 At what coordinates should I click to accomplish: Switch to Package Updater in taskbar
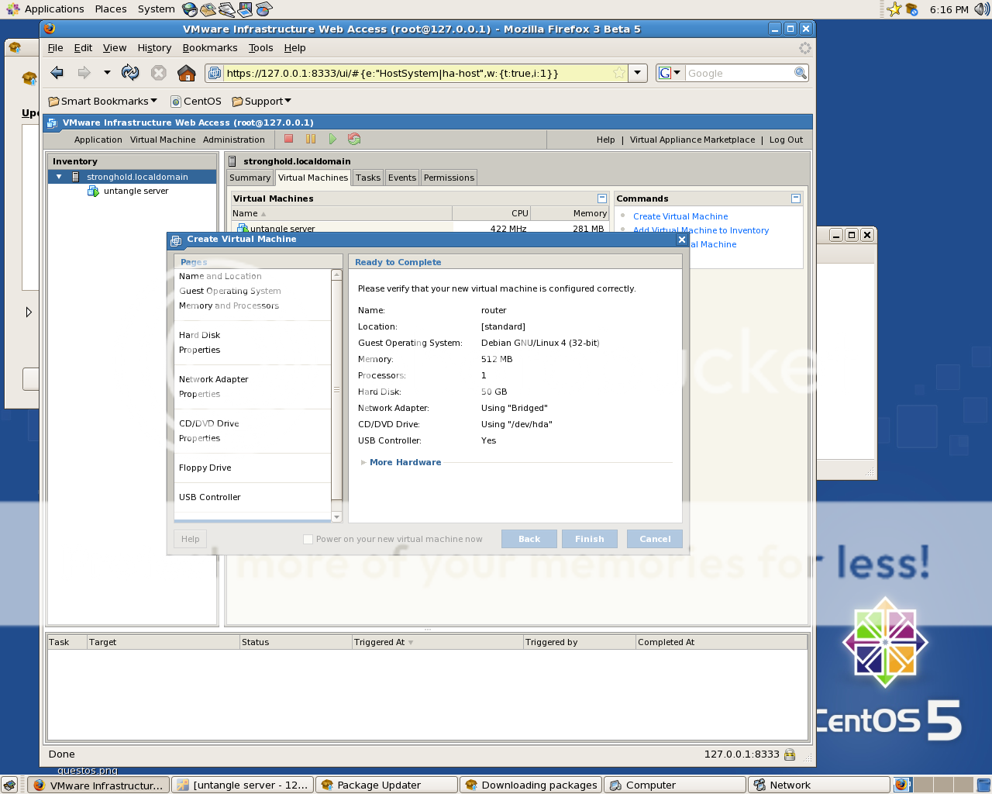[x=386, y=785]
